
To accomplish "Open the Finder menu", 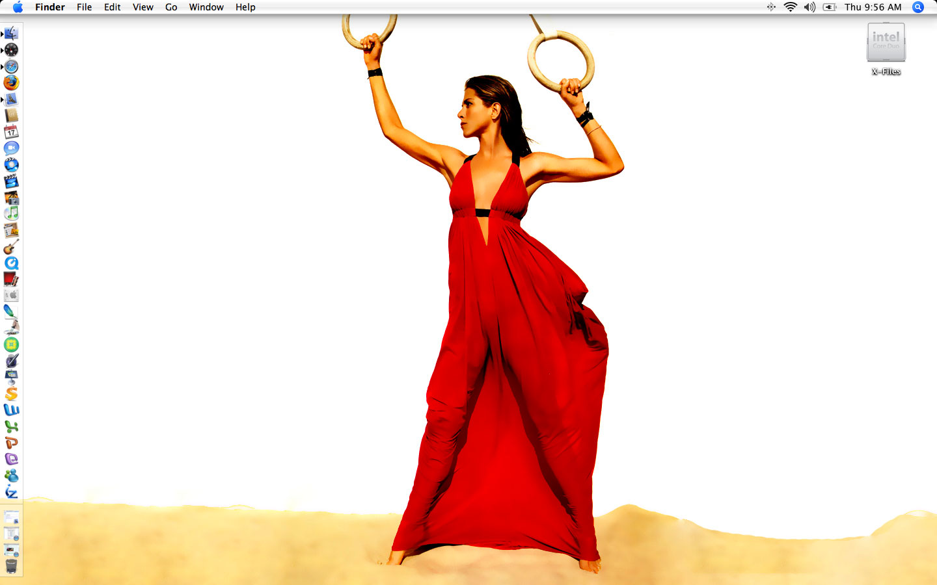I will (50, 7).
